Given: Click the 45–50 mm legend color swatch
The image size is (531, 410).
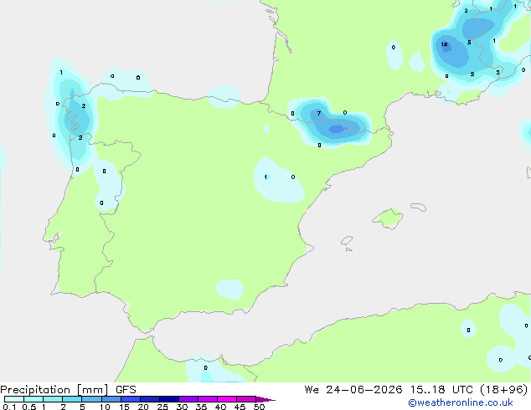Looking at the screenshot, I should point(246,399).
